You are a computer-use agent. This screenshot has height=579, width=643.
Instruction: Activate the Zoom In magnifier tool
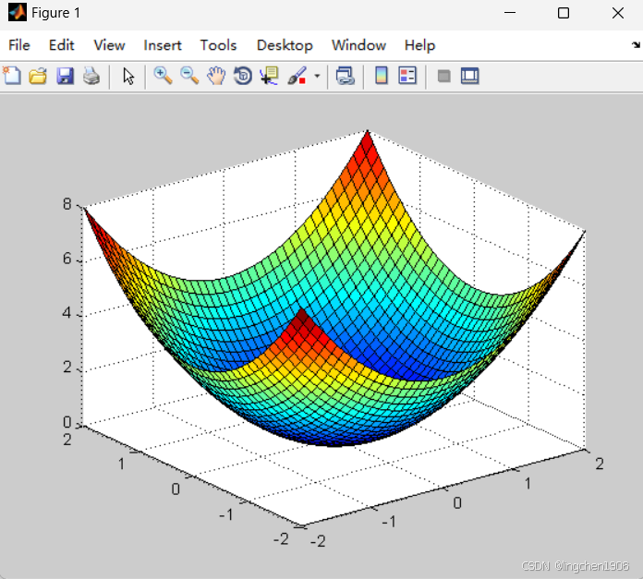tap(163, 77)
